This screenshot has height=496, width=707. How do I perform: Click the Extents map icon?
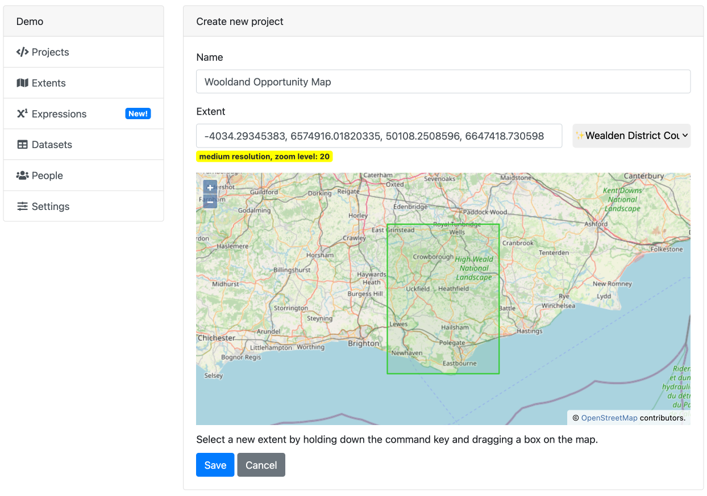22,83
